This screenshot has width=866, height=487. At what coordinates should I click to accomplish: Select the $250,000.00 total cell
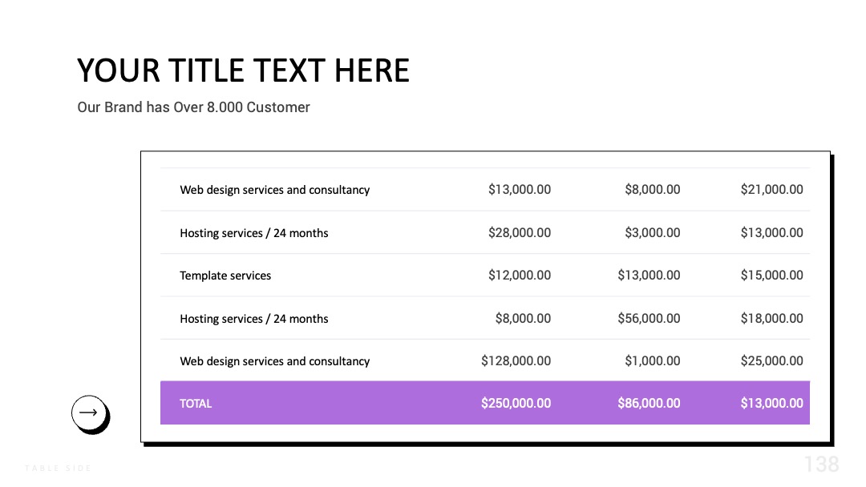coord(516,403)
